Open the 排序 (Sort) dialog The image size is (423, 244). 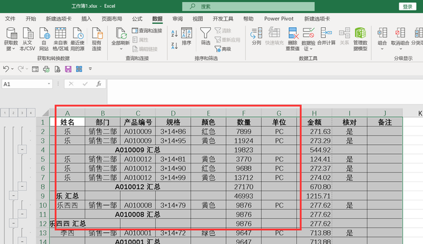coord(186,36)
